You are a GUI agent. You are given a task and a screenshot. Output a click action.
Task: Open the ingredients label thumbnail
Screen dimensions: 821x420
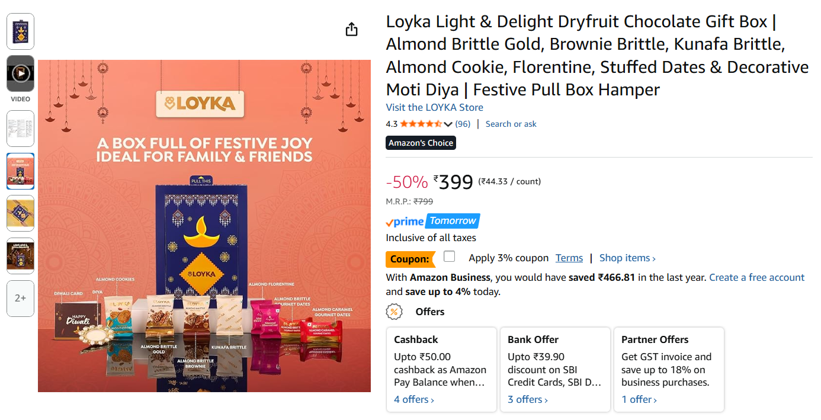tap(20, 128)
